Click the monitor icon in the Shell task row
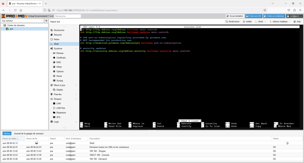This screenshot has height=163, width=304. click(37, 143)
